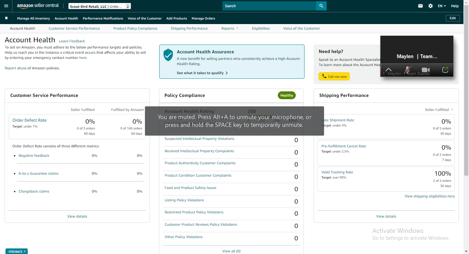
Task: Select the Voice of the Customer sub-tab
Action: (302, 28)
